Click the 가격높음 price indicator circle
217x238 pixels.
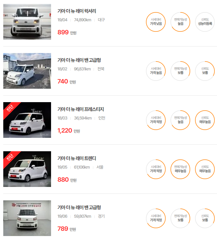click(156, 71)
